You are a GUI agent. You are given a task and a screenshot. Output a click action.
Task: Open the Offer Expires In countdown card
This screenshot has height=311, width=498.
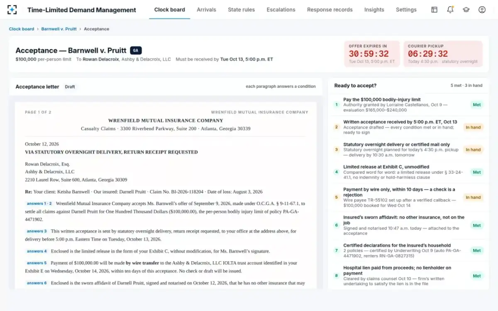pos(372,54)
